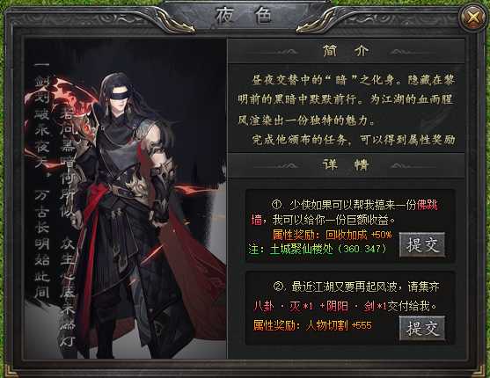Screen dimensions: 490x378
Task: Click the 人物切割 +555 reward text
Action: click(313, 325)
